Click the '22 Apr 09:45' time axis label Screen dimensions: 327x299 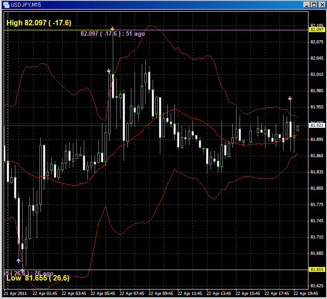[161, 293]
